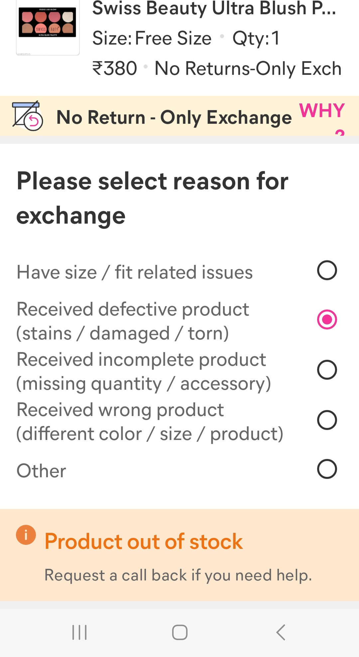This screenshot has width=359, height=657.
Task: Tap the orange info icon
Action: (x=26, y=535)
